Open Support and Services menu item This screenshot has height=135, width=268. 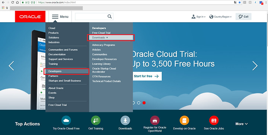tap(61, 59)
